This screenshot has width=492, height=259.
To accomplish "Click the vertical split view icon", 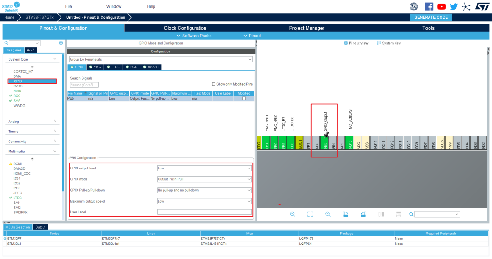I will coord(381,214).
